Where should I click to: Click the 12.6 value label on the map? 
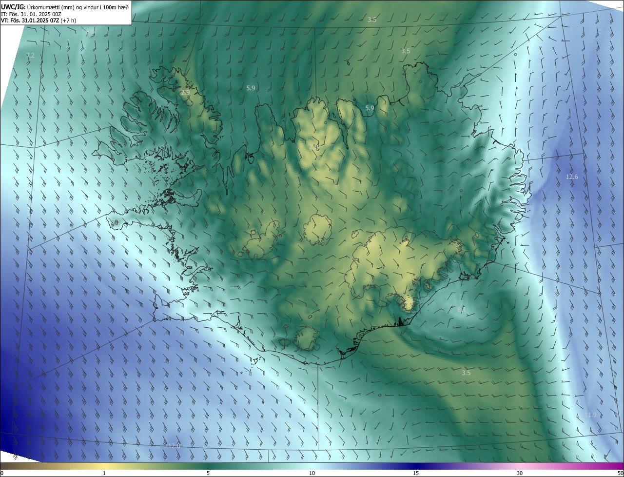[x=572, y=177]
